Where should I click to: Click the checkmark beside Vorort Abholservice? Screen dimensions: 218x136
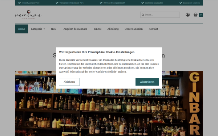pos(20,3)
